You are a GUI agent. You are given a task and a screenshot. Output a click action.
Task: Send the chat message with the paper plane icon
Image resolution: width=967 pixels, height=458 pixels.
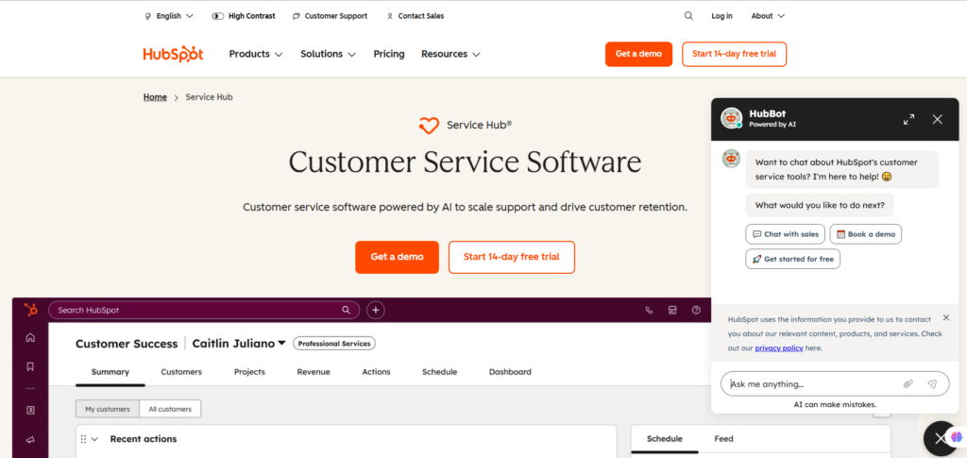pyautogui.click(x=932, y=383)
